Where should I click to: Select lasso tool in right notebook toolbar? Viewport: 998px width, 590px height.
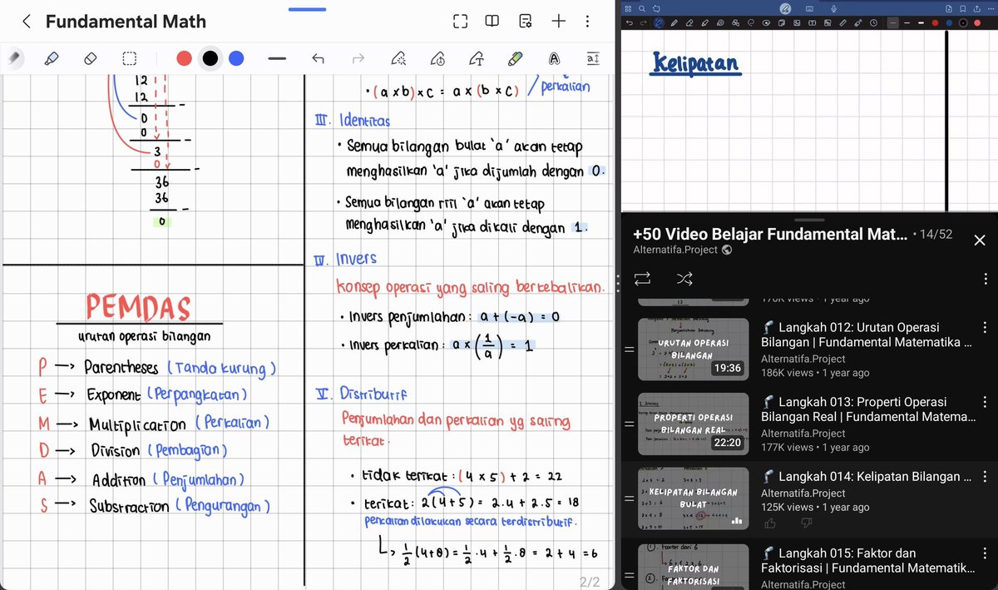[750, 22]
